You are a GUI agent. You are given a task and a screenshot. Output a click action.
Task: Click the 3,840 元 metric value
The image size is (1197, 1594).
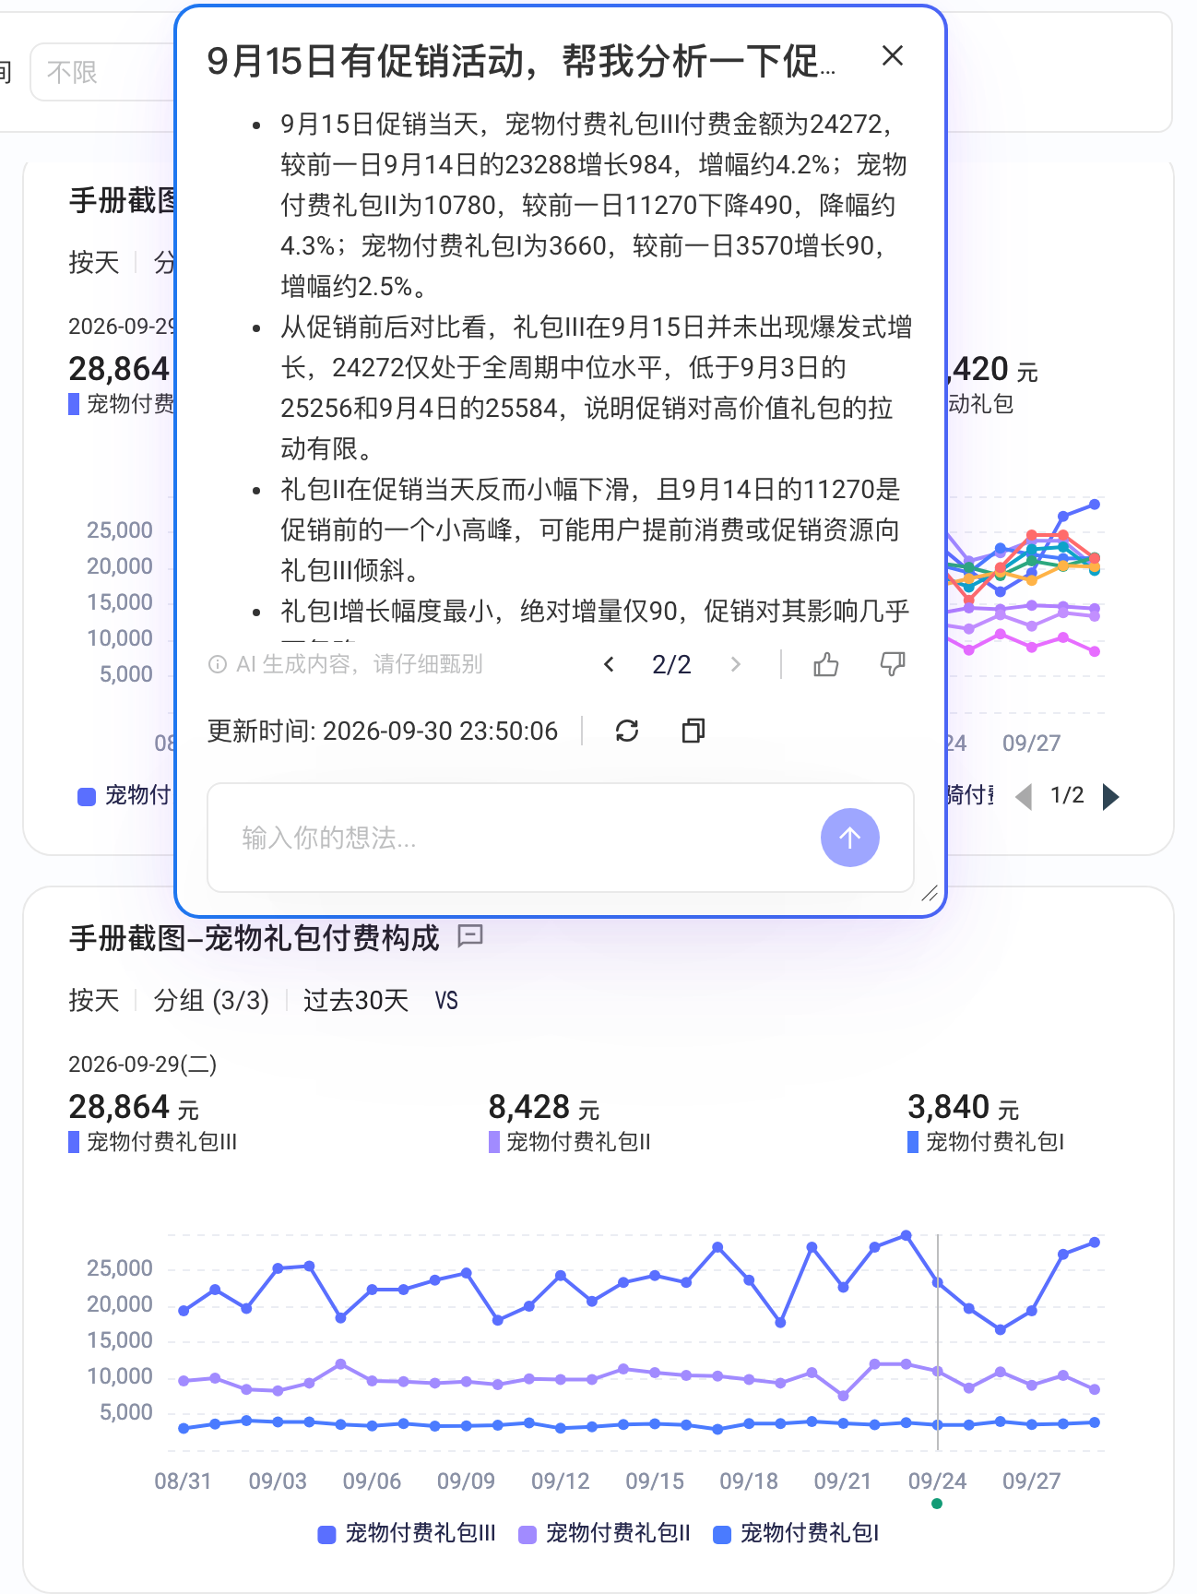coord(964,1107)
